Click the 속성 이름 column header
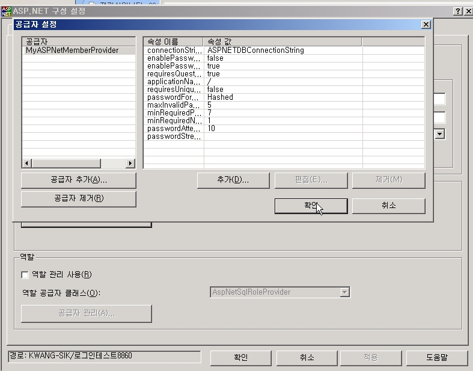The width and height of the screenshot is (473, 371). pyautogui.click(x=173, y=41)
